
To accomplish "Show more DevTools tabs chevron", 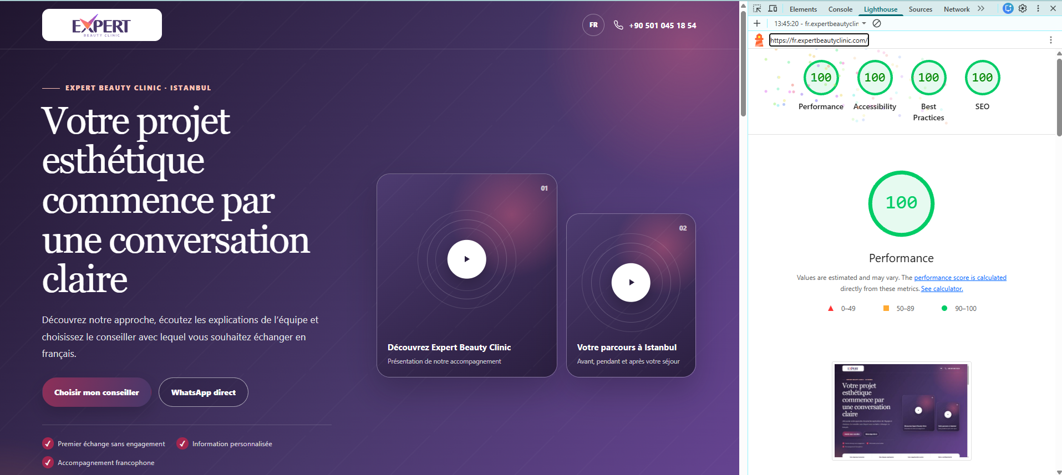I will [981, 9].
